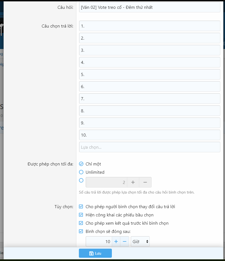The width and height of the screenshot is (225, 261).
Task: Select the custom number radio option
Action: click(81, 181)
